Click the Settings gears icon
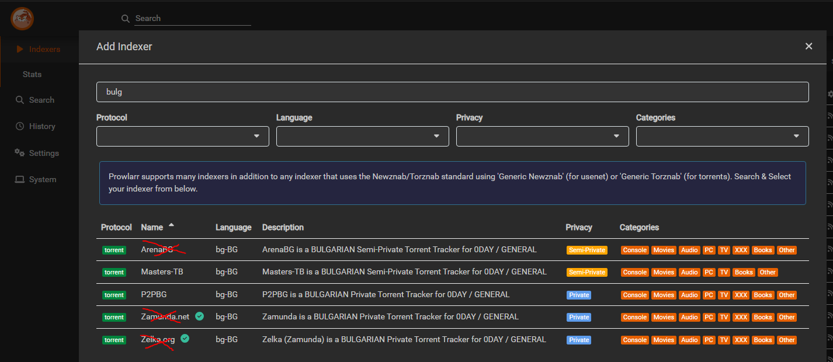 pos(19,153)
